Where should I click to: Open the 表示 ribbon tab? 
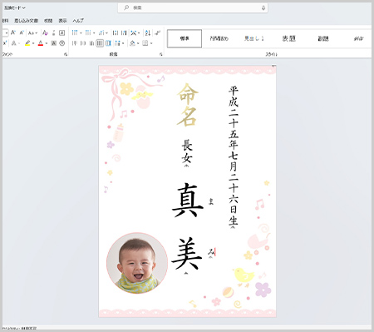62,21
